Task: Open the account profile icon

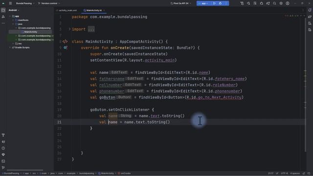Action: (288, 3)
